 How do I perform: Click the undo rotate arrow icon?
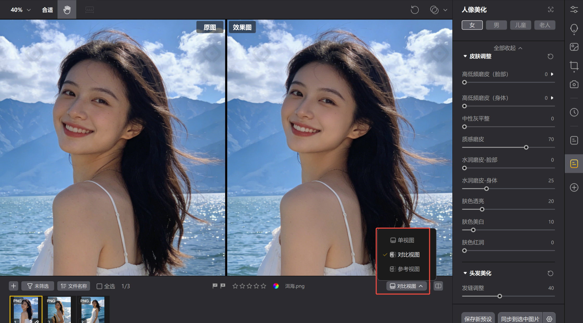(415, 10)
